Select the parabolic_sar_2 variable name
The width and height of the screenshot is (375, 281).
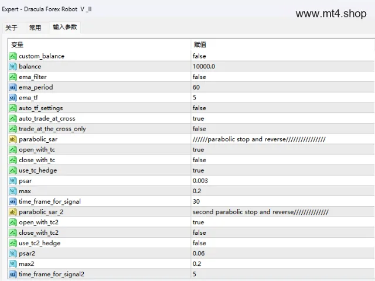click(x=41, y=212)
